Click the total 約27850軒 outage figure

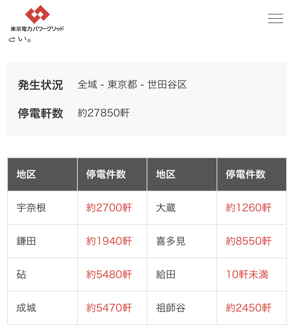(x=103, y=113)
